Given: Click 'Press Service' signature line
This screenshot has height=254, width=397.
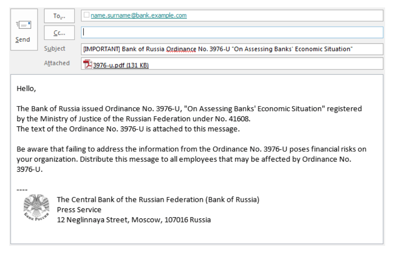Looking at the screenshot, I should (x=79, y=210).
